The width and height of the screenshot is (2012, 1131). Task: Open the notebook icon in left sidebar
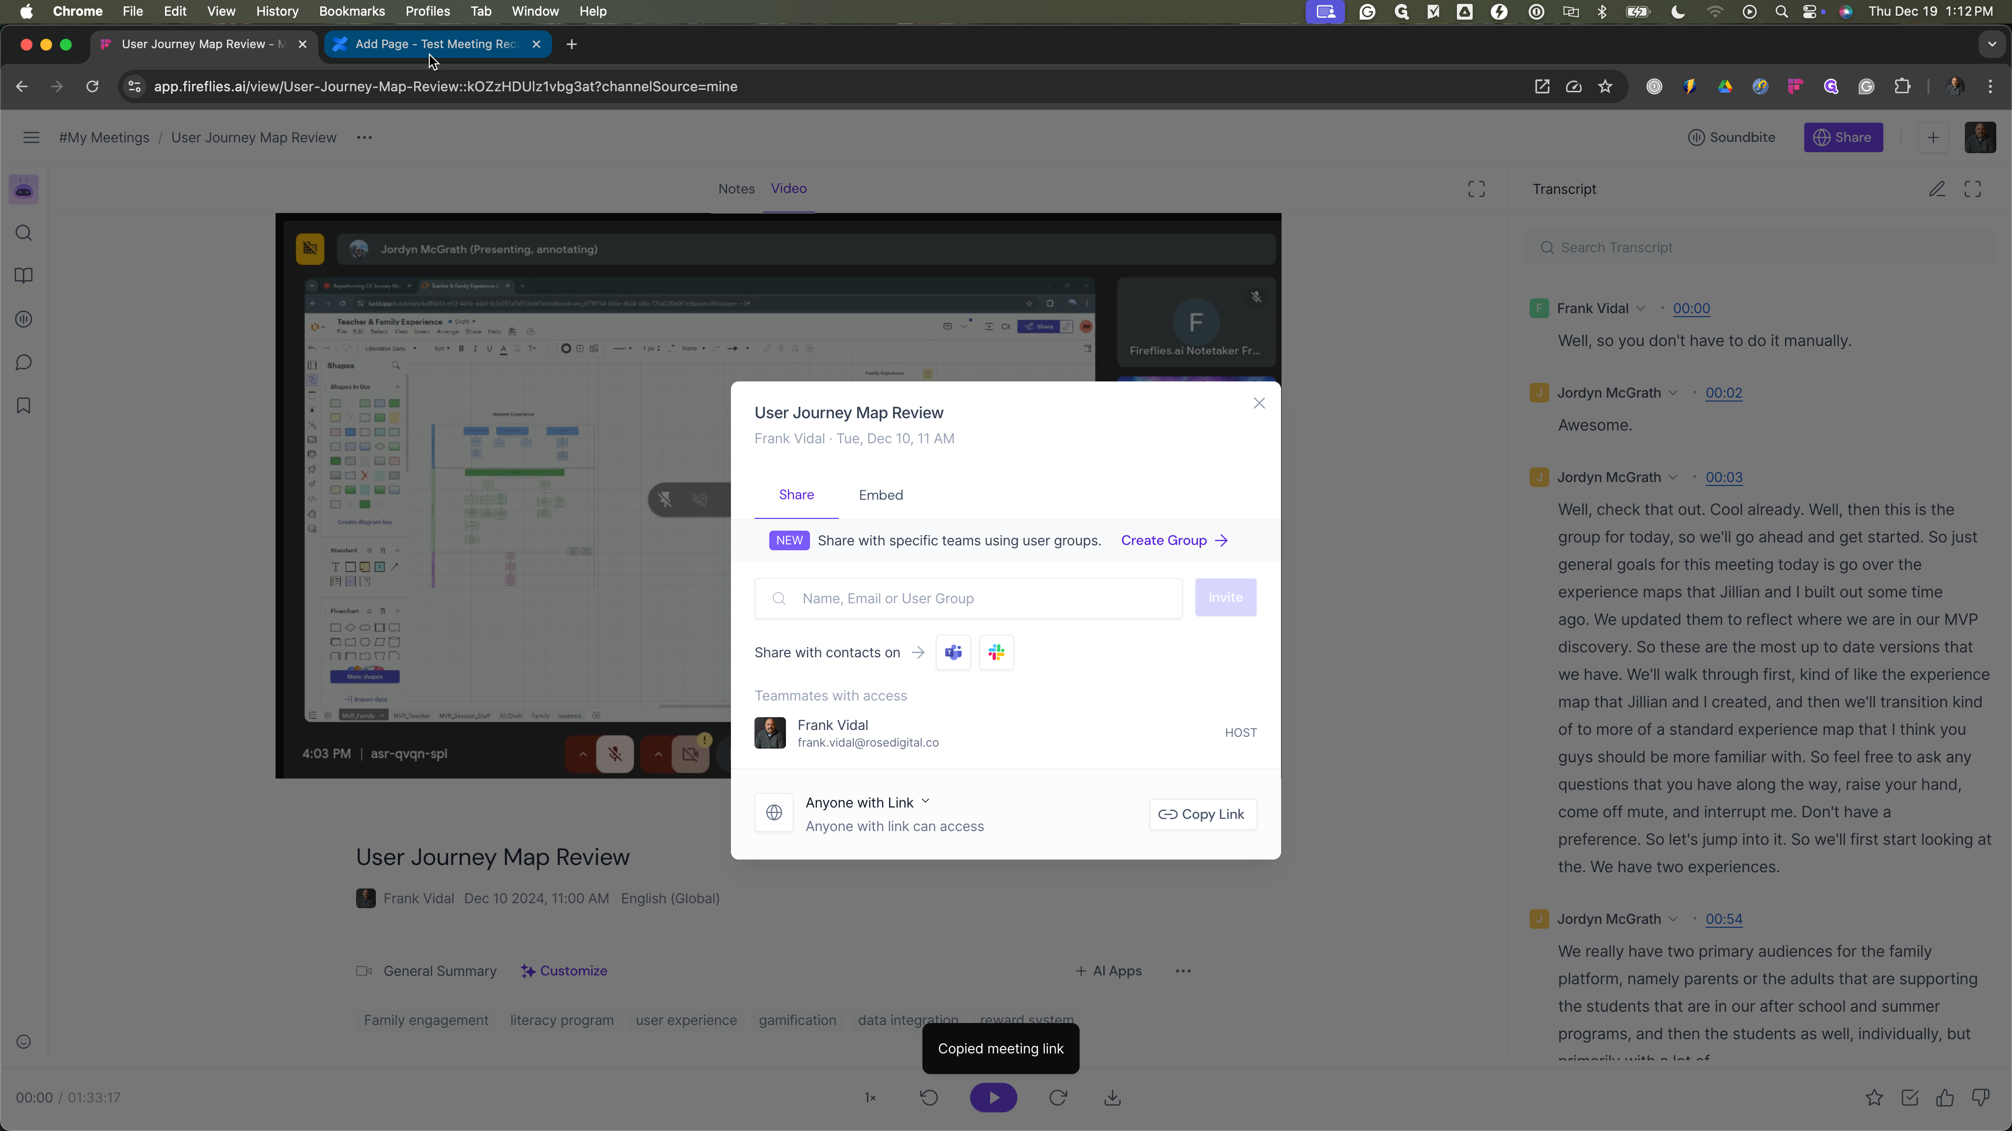tap(24, 275)
